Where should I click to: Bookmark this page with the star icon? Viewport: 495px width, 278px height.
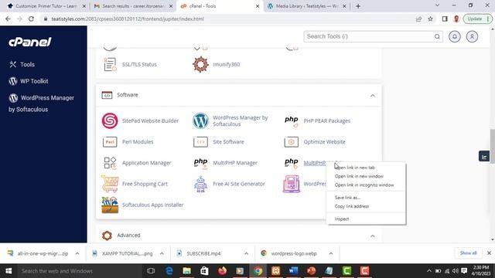[430, 19]
